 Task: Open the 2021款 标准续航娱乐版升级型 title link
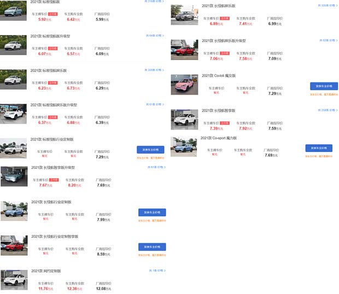tap(54, 104)
